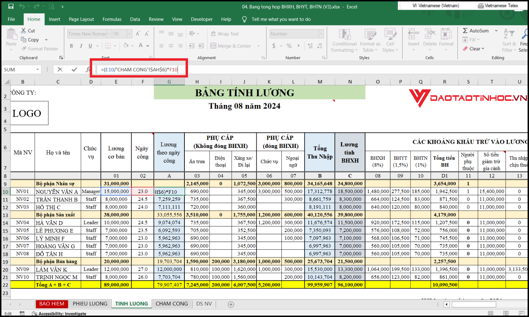Click Insert cells button
Viewport: 529px width, 317px height.
(x=414, y=39)
